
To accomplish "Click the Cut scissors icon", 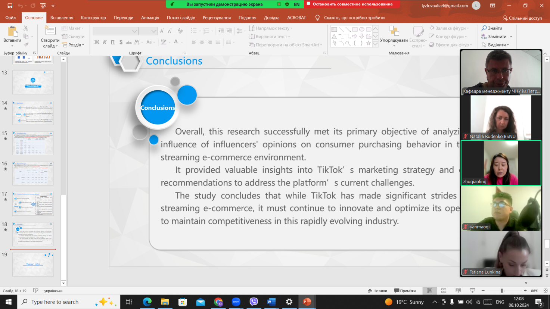I will pos(26,28).
